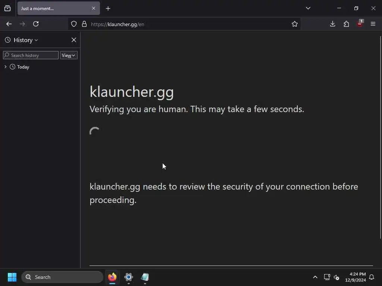Open Firefox View tab list icon
Screen dimensions: 382x286
(7, 8)
